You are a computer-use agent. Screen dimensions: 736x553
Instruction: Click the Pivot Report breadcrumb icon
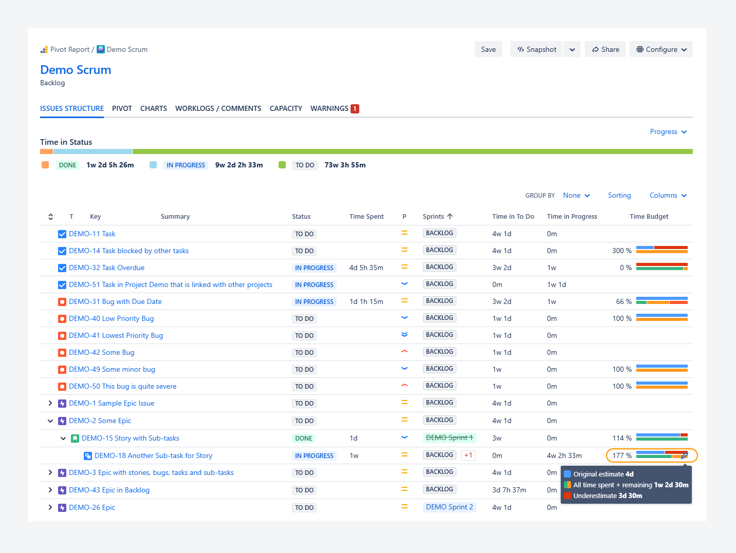[44, 50]
